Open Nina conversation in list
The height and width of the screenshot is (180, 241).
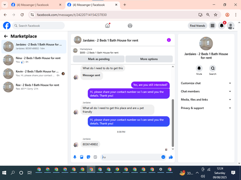pos(34,60)
